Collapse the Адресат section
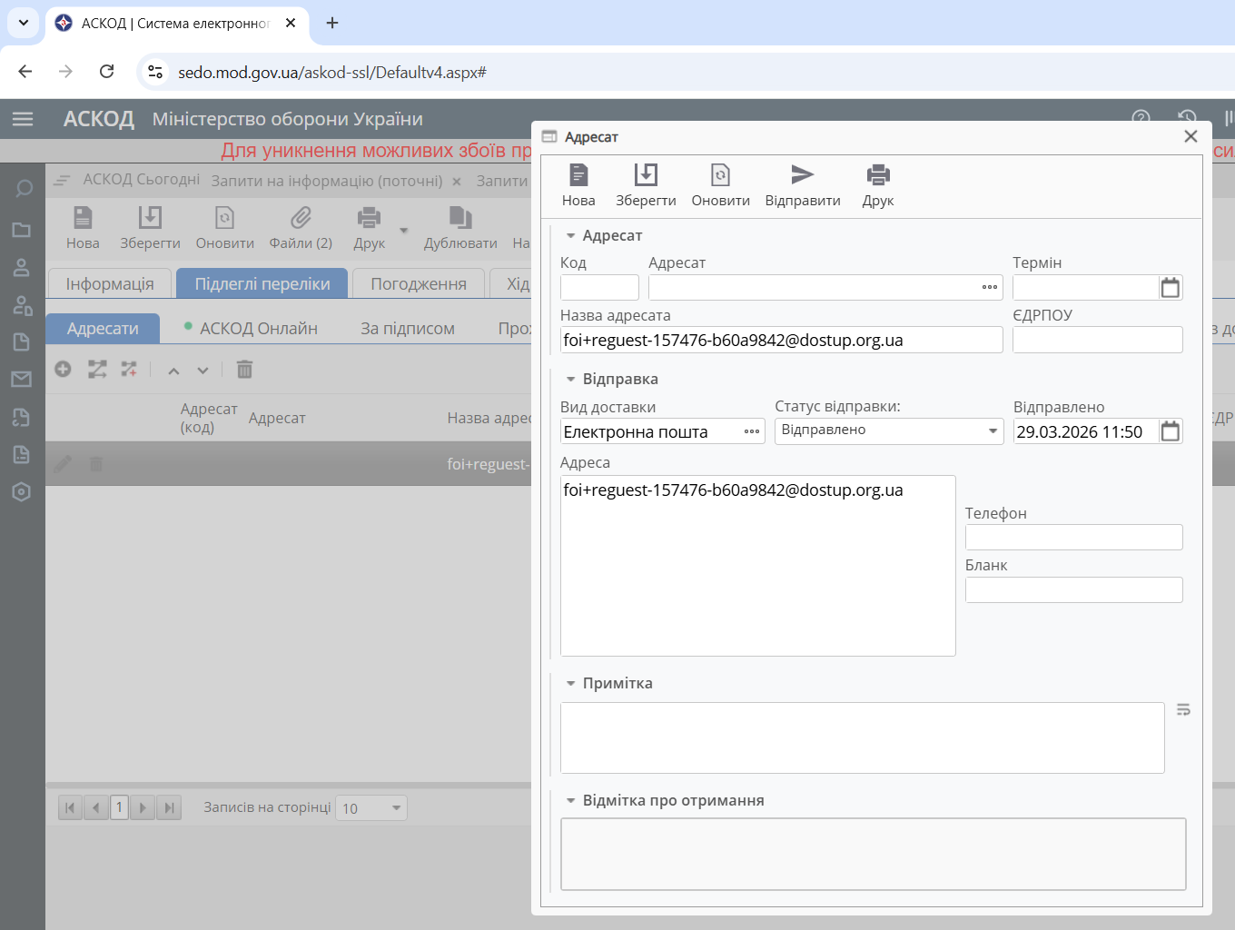The height and width of the screenshot is (930, 1235). coord(571,236)
